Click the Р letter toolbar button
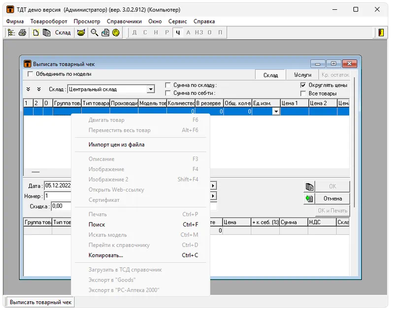The width and height of the screenshot is (394, 312). [167, 32]
